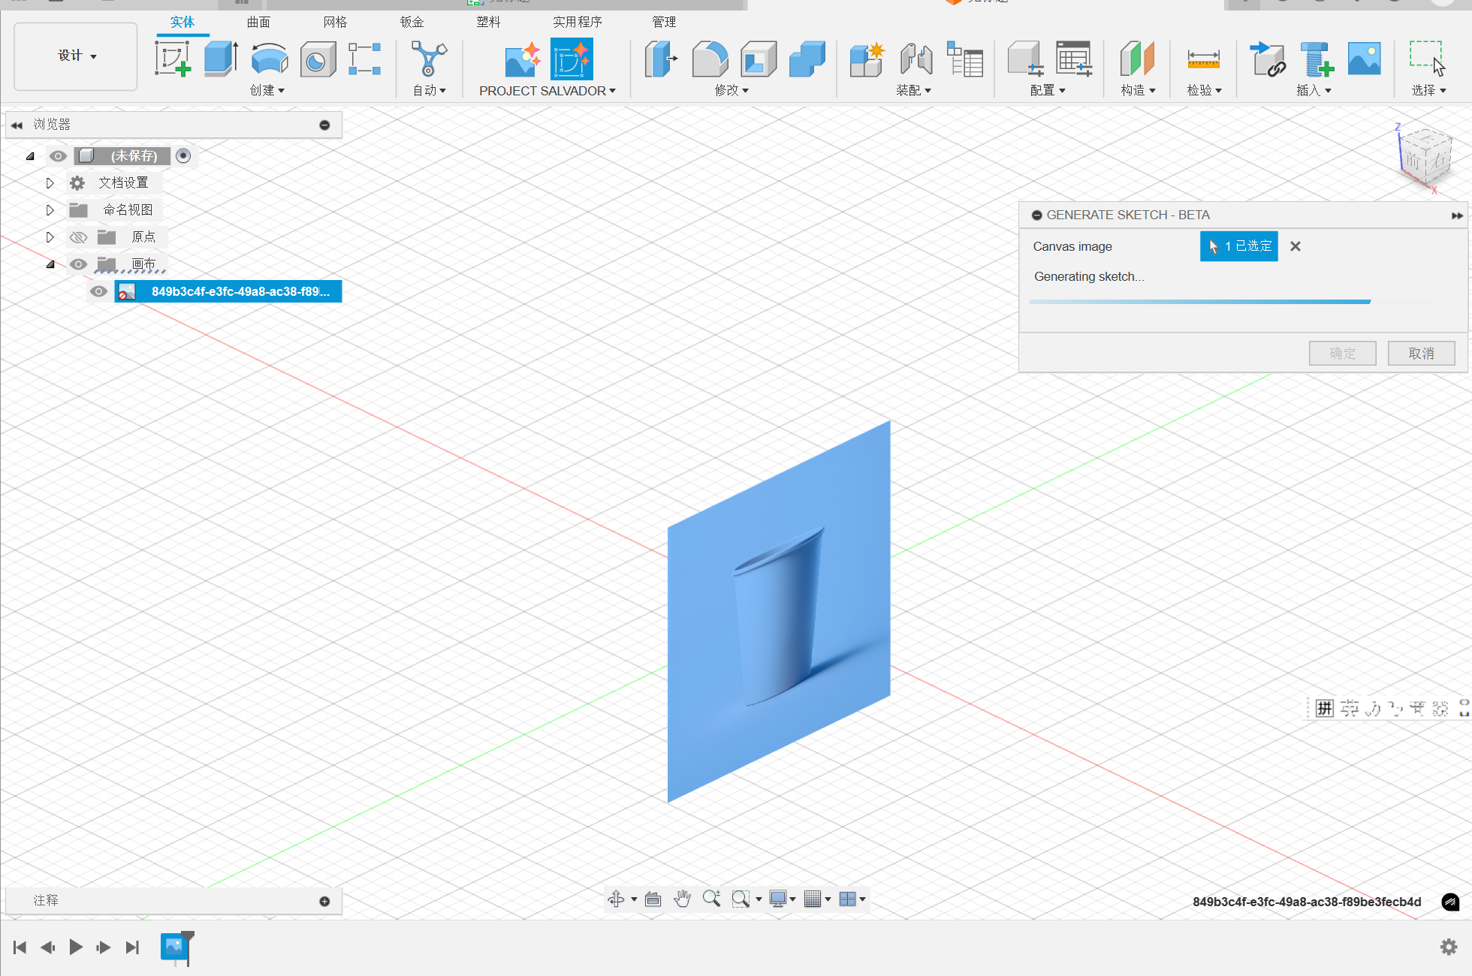Switch to the 网格 tab
This screenshot has height=976, width=1472.
tap(335, 22)
